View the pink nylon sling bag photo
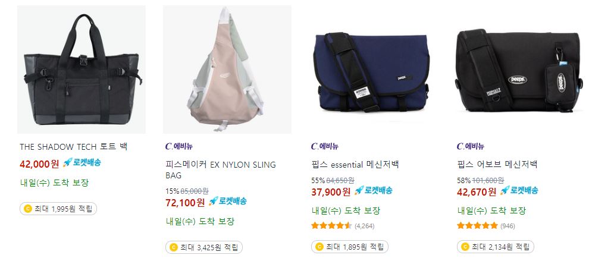The height and width of the screenshot is (277, 589). tap(227, 70)
